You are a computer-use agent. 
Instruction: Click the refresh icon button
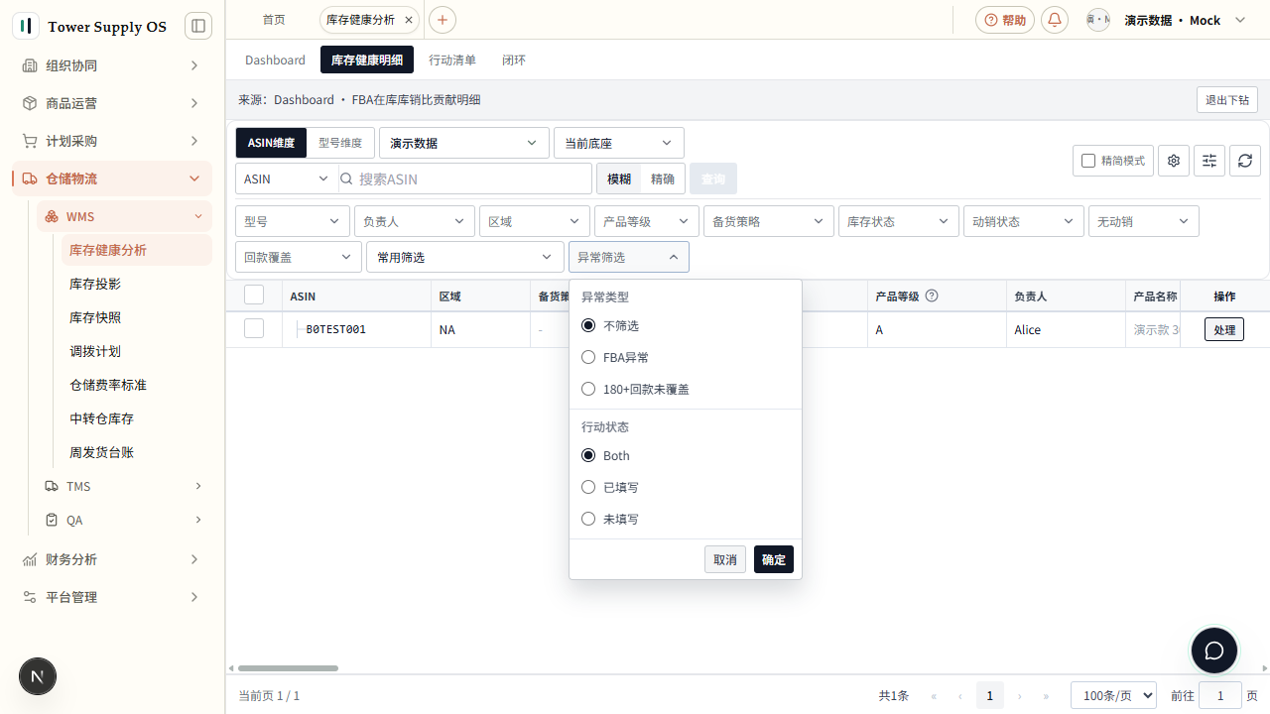1245,161
